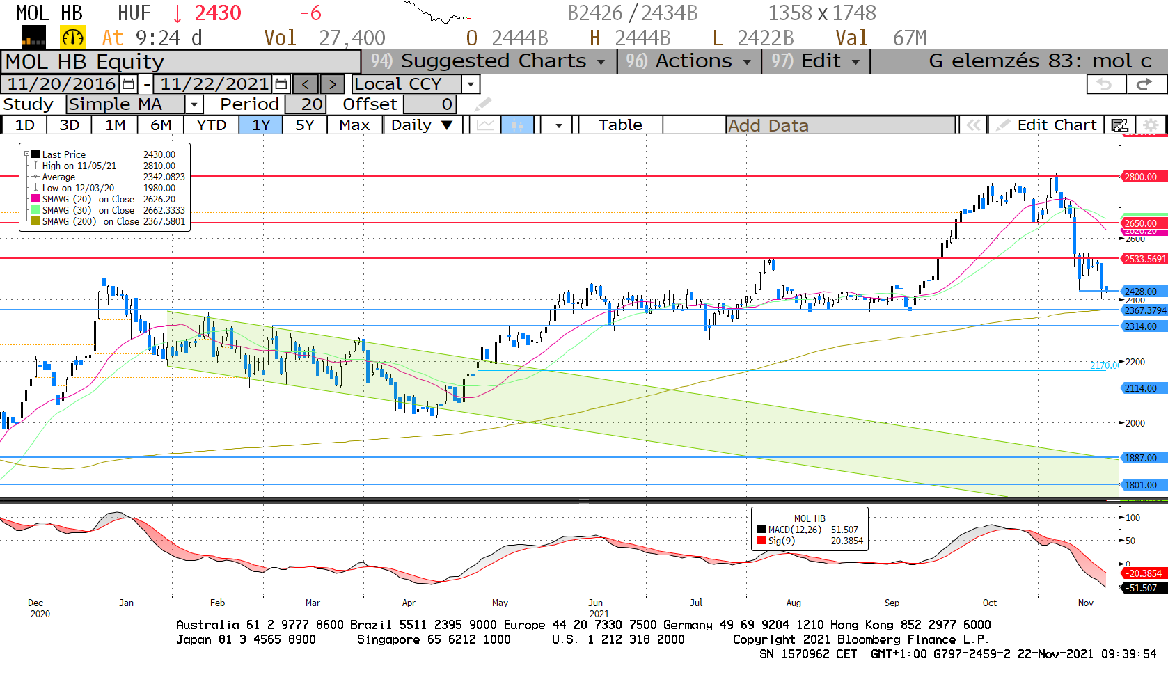
Task: Click the end date field 11/22/2021
Action: pos(214,84)
